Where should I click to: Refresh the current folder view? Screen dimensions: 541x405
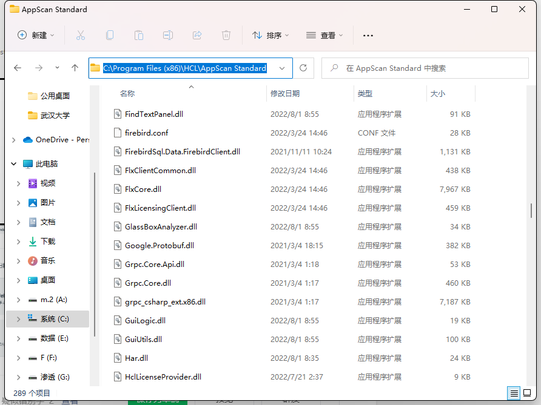pos(303,68)
